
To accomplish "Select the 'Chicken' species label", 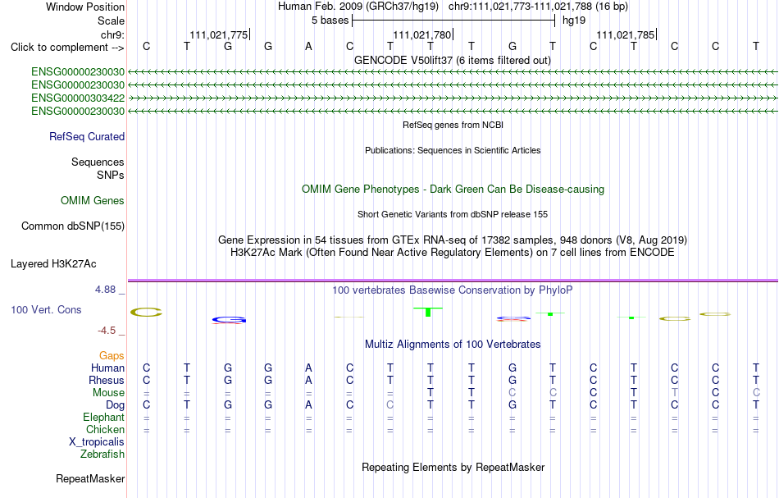I will click(105, 429).
